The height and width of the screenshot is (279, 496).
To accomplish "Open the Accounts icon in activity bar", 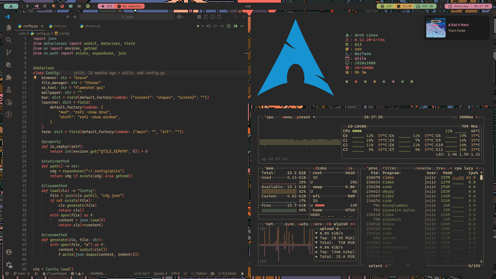I will point(9,252).
